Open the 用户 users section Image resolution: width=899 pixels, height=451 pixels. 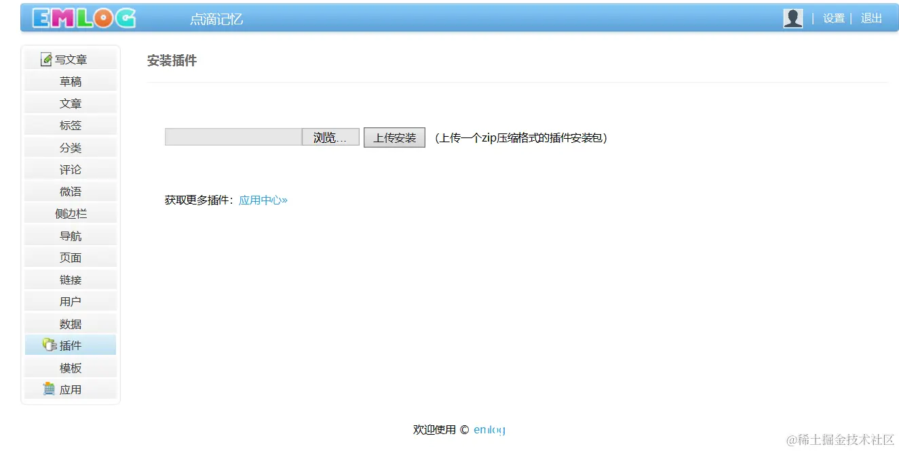click(70, 301)
